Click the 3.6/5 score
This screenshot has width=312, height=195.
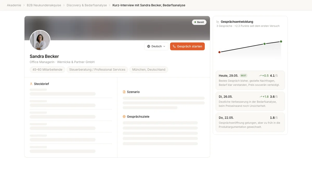pyautogui.click(x=274, y=97)
